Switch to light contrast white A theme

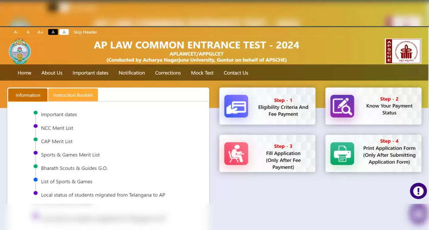64,32
